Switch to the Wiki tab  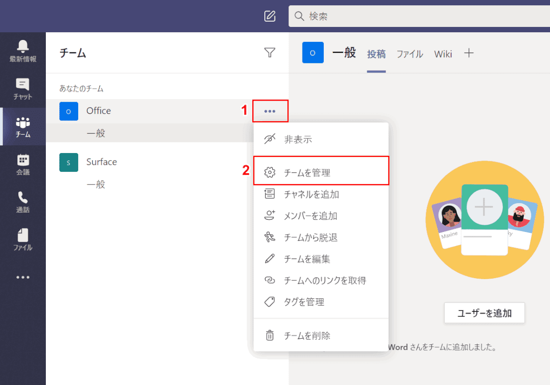click(443, 54)
